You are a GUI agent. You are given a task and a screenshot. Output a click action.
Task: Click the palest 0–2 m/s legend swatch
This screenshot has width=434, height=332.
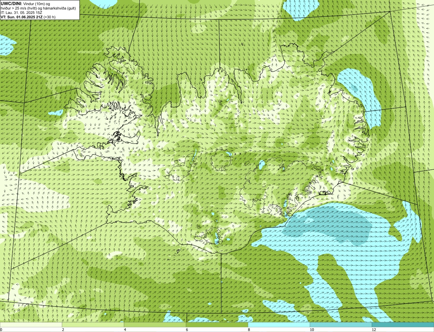coord(31,325)
